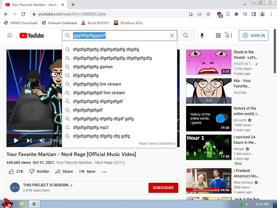Pick suggestion 'dfgdfgdfgdfg dfgdfg dfgdf gdfg'
The image size is (277, 208).
pyautogui.click(x=119, y=119)
